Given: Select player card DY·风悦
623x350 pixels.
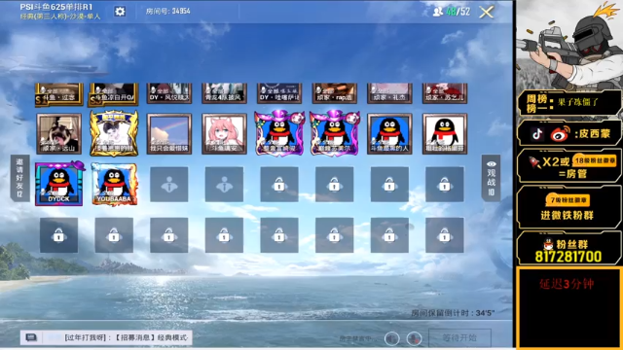Looking at the screenshot, I should (x=169, y=93).
